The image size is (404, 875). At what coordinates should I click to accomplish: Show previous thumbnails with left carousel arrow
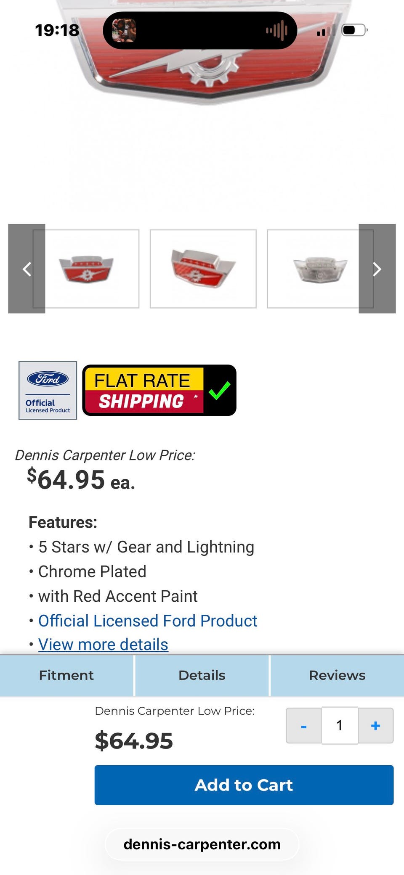[27, 269]
